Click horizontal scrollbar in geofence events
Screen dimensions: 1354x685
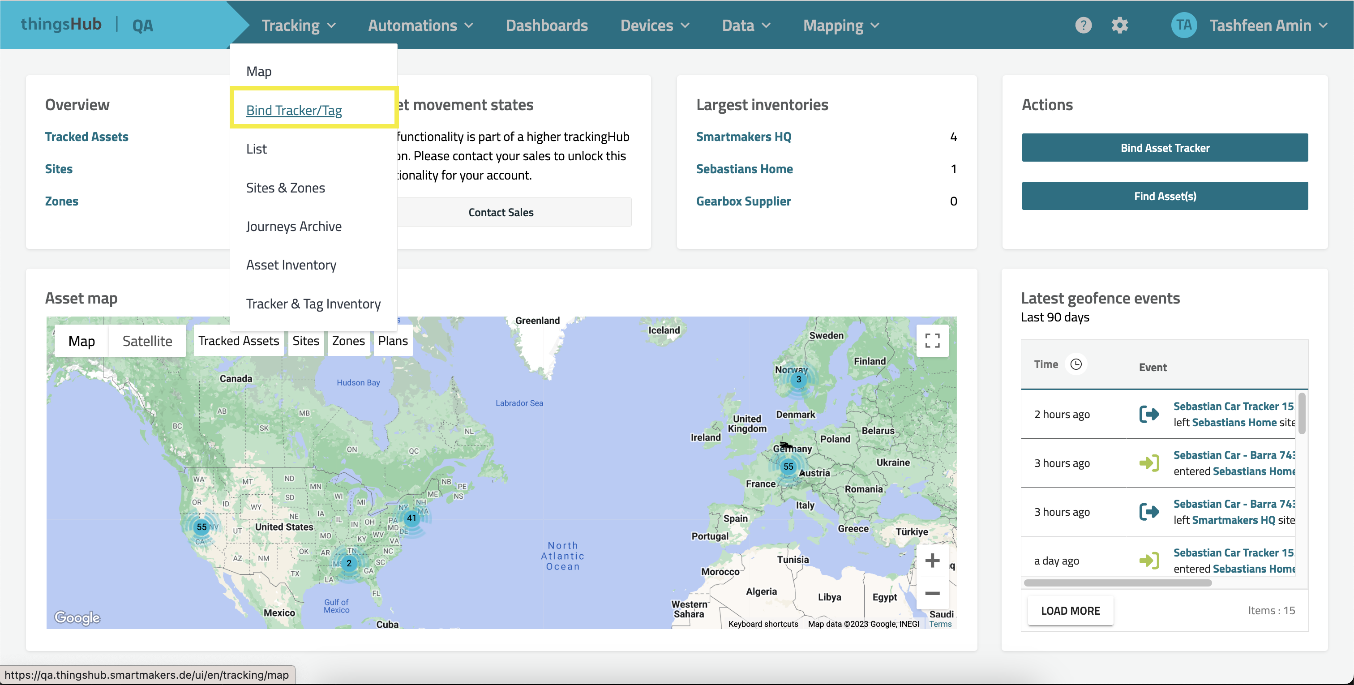[1118, 582]
